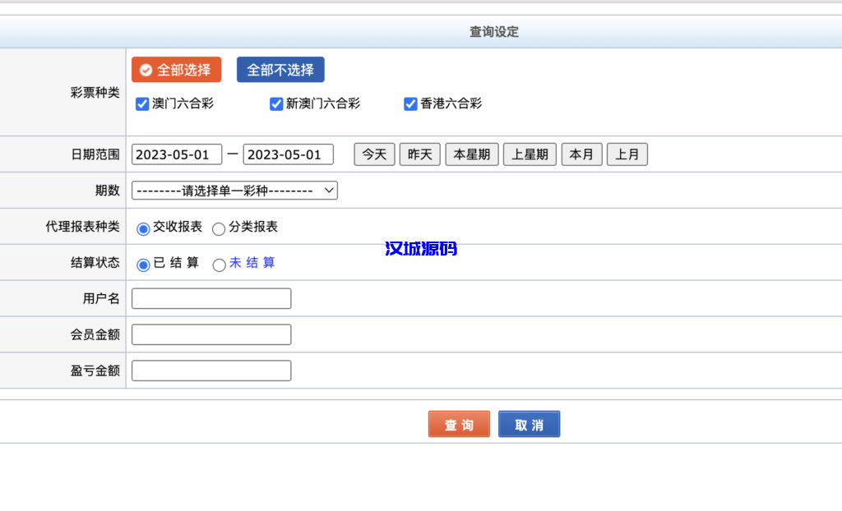Select the 未结算 settlement status option
This screenshot has height=511, width=842.
218,265
